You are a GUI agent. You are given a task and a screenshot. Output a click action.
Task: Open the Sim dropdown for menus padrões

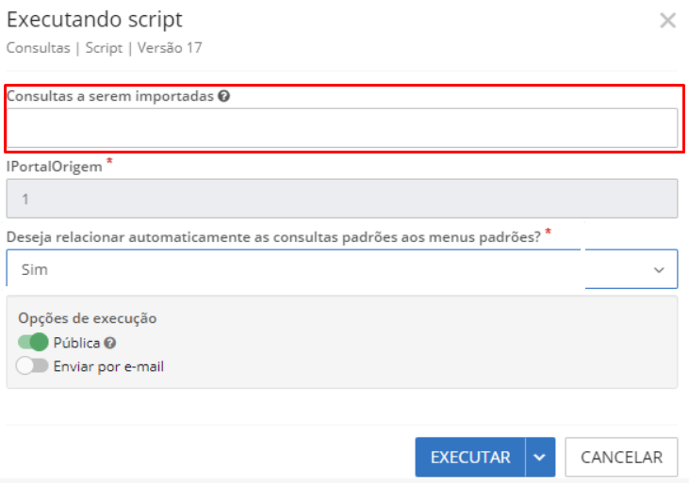[x=342, y=268]
